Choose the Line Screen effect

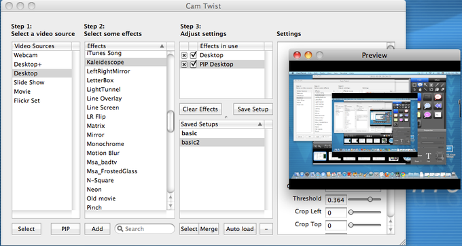(126, 108)
